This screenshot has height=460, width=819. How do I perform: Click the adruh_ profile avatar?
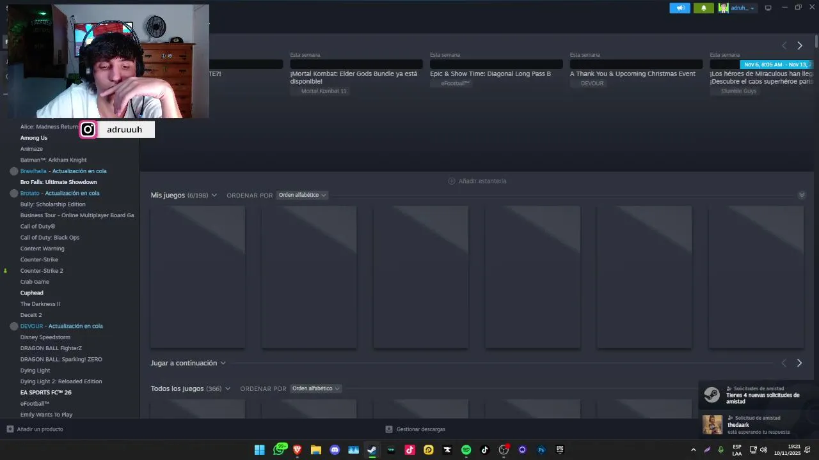723,8
